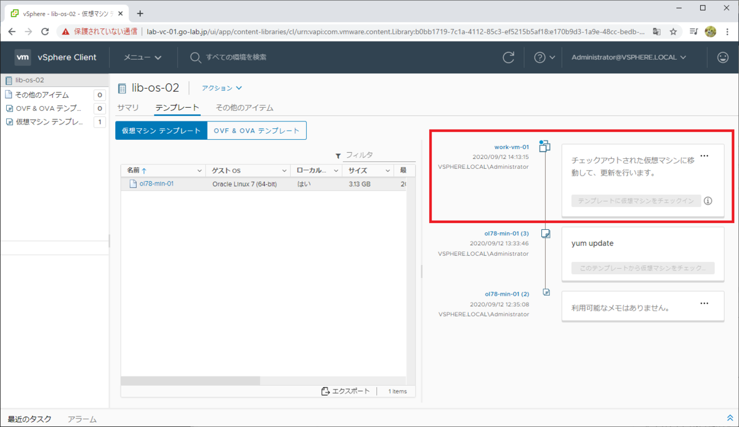
Task: Open the サイズ column dropdown arrow
Action: click(388, 170)
